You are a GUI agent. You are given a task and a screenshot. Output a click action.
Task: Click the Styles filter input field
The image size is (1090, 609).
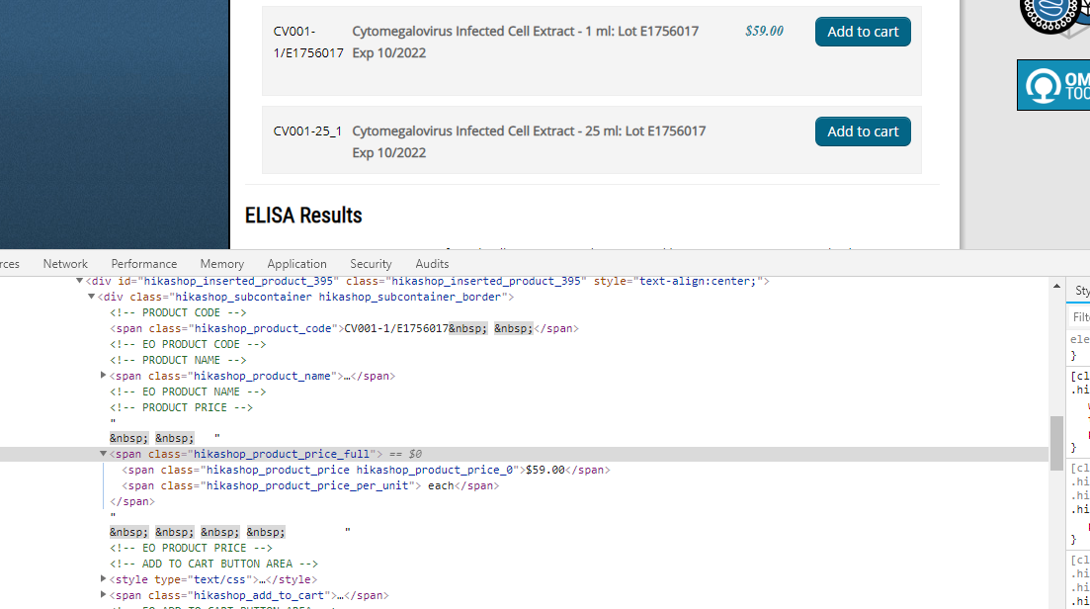1081,317
